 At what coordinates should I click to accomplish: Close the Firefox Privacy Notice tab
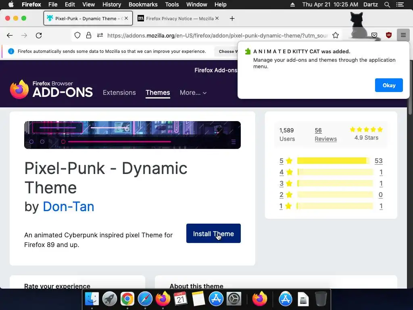(x=217, y=18)
